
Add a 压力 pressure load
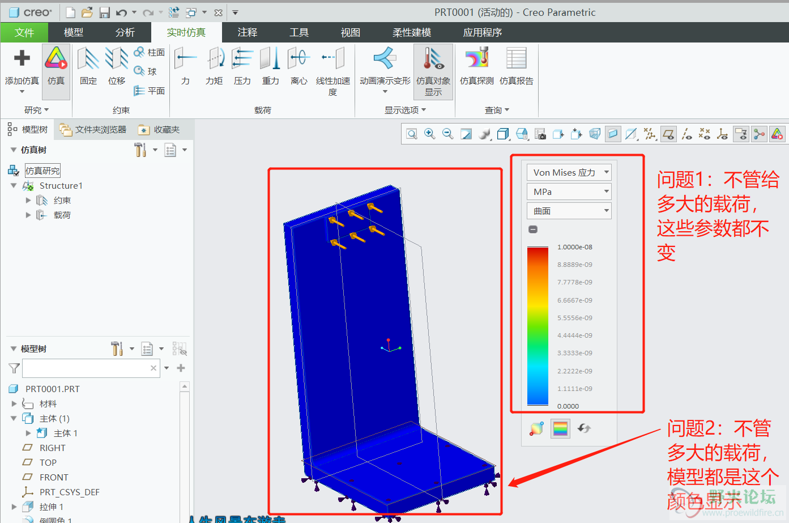point(242,66)
